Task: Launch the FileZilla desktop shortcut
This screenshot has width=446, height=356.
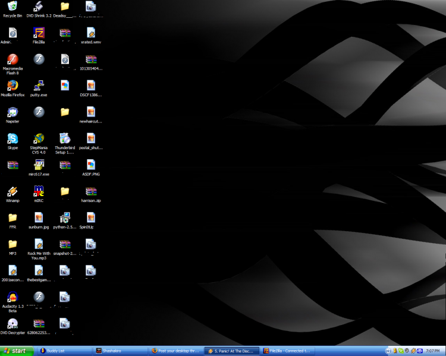Action: (39, 33)
